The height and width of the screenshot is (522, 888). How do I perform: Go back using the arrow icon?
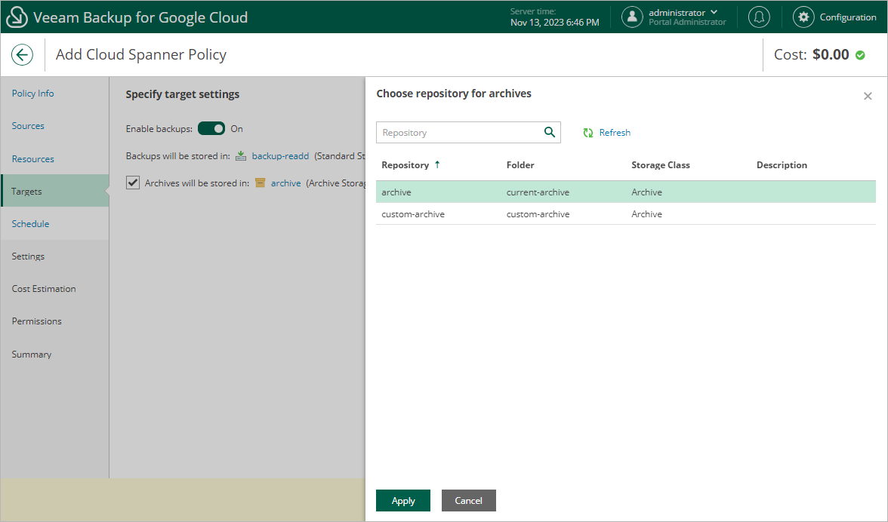point(22,55)
